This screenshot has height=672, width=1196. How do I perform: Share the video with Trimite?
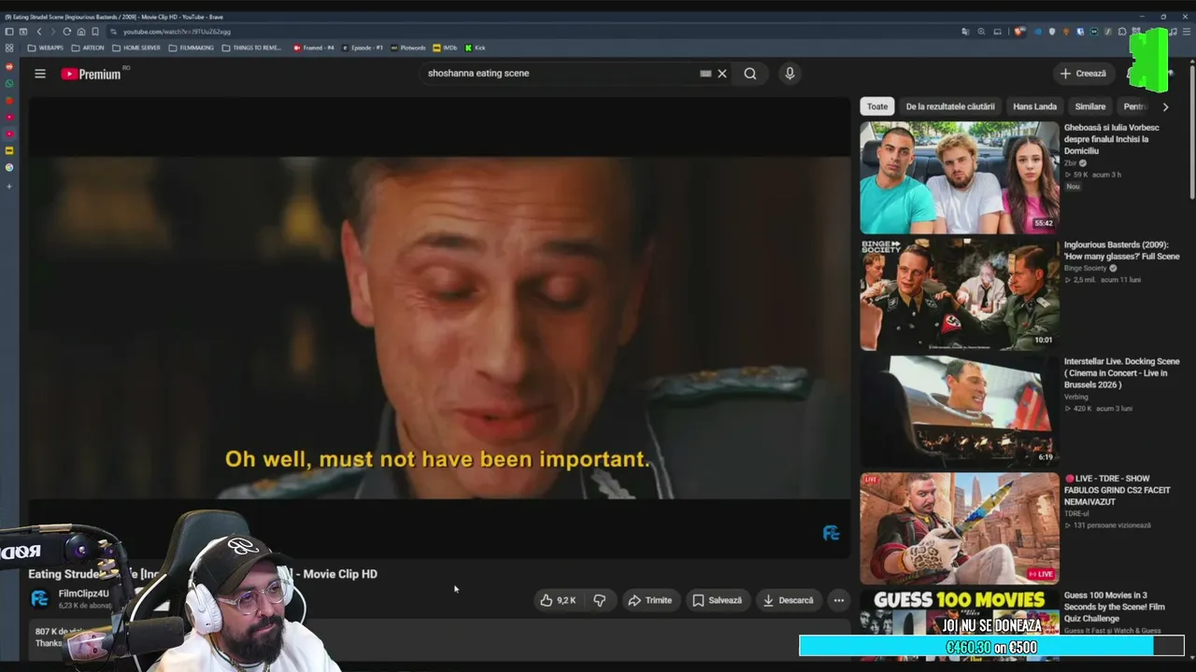pos(649,600)
